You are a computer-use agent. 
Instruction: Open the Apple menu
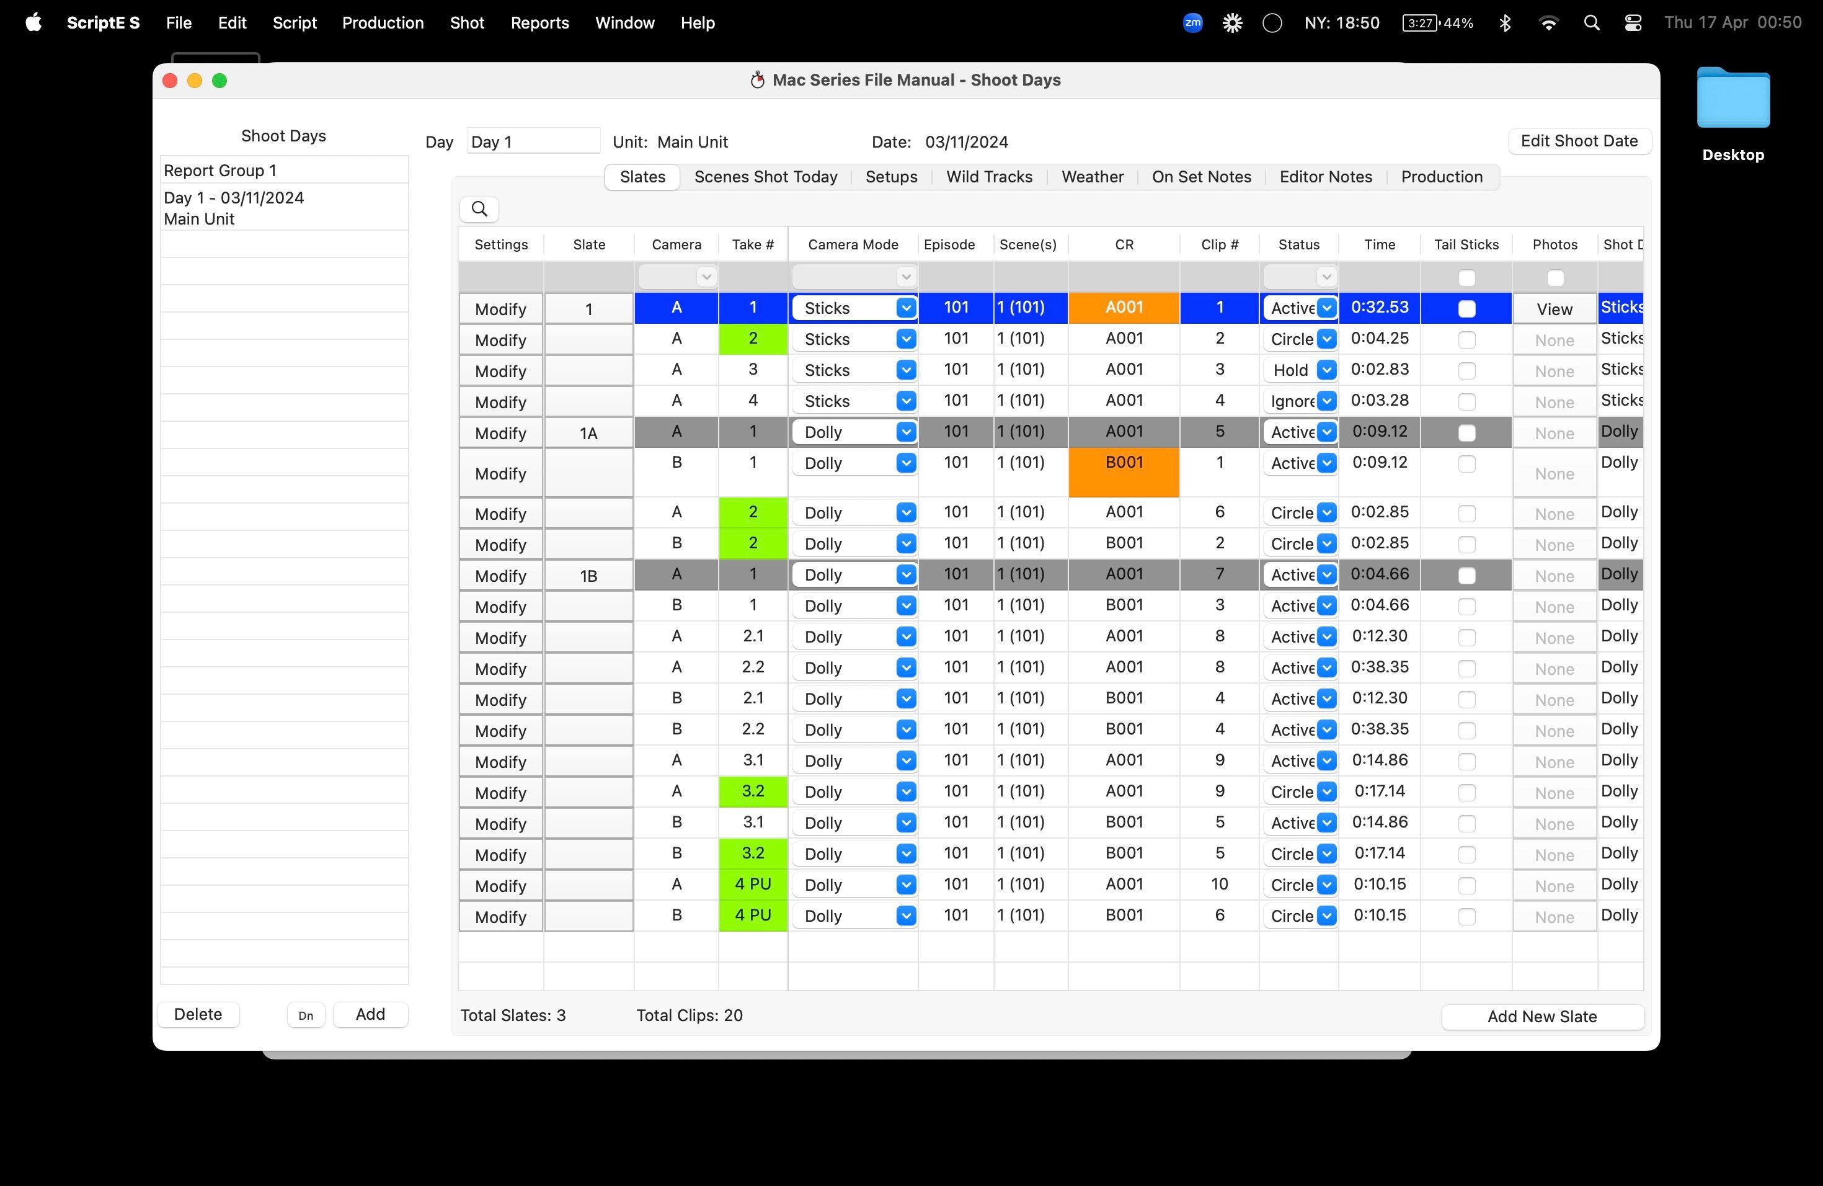coord(33,23)
